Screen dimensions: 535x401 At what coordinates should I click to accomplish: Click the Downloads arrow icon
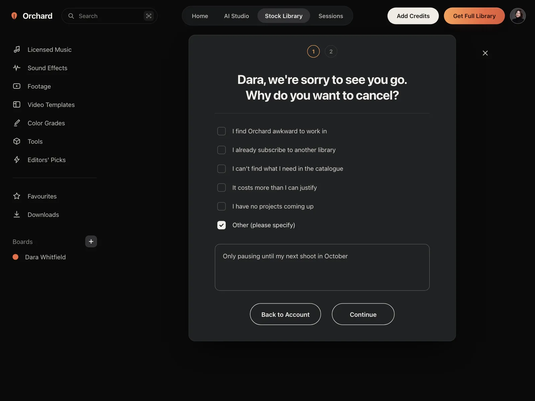(x=17, y=215)
